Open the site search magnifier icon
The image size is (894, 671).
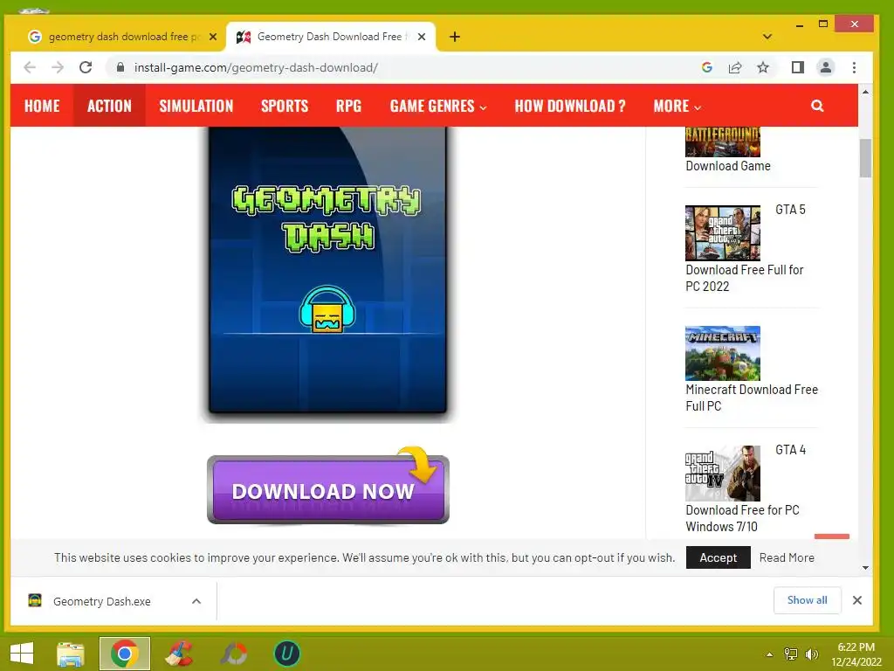point(817,106)
